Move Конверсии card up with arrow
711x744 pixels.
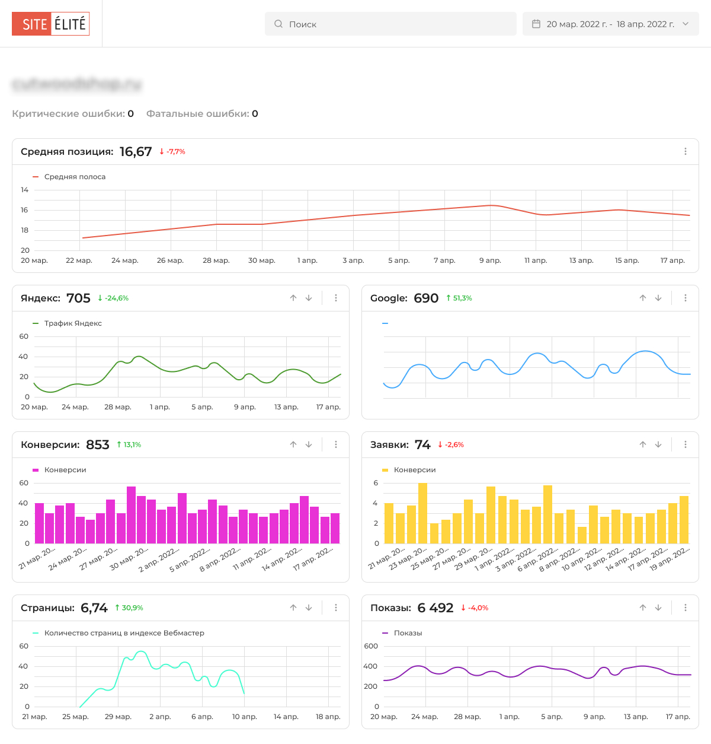pos(293,444)
